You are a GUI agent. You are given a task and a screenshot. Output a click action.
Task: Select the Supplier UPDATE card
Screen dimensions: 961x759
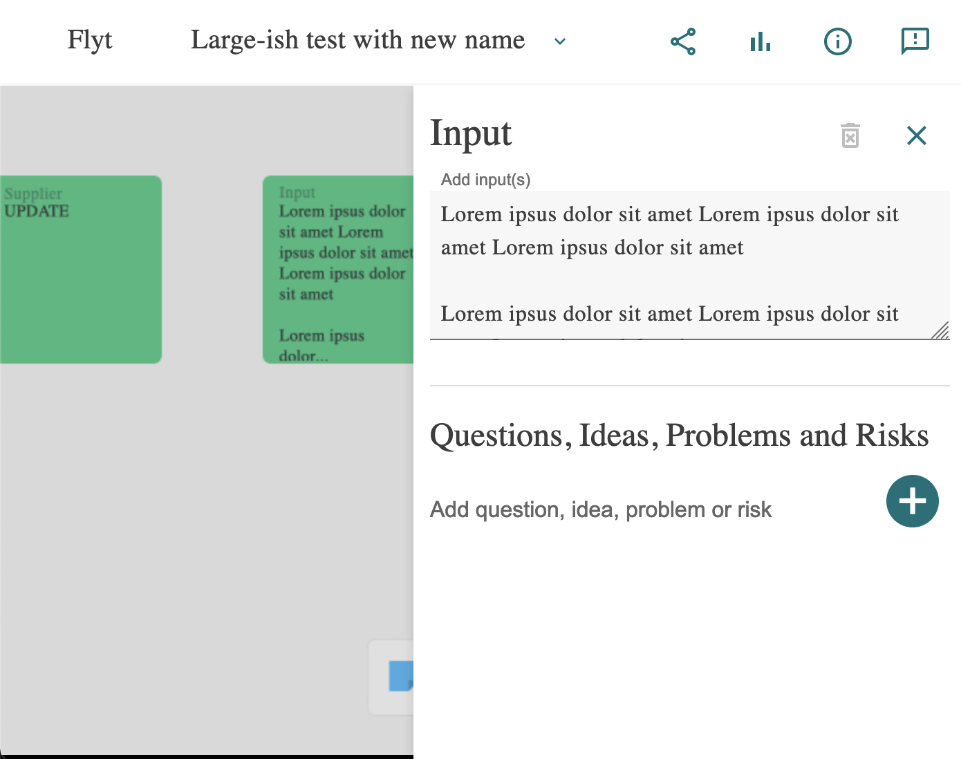click(x=81, y=270)
